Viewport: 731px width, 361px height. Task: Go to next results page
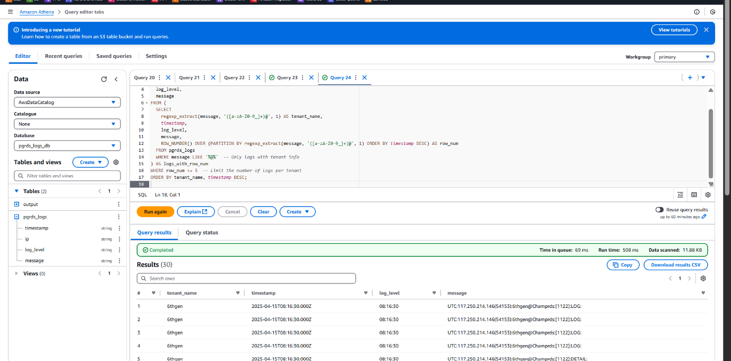point(690,278)
